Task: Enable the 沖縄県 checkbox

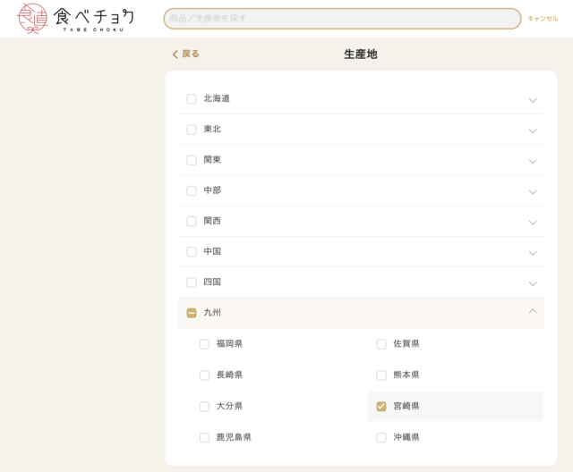Action: [381, 438]
